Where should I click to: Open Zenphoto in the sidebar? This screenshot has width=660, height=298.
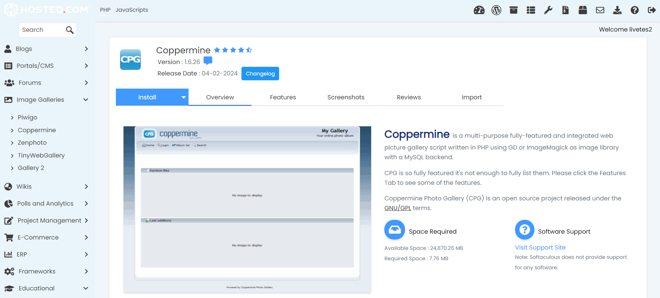point(32,143)
